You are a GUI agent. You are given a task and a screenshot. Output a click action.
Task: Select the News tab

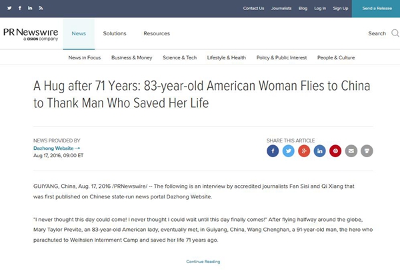coord(79,33)
